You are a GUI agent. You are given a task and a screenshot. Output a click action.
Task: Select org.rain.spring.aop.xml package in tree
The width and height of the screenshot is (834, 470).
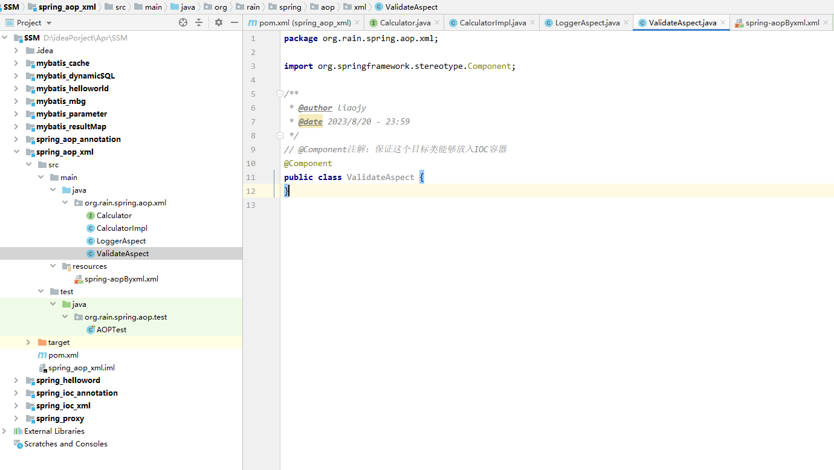pyautogui.click(x=120, y=203)
